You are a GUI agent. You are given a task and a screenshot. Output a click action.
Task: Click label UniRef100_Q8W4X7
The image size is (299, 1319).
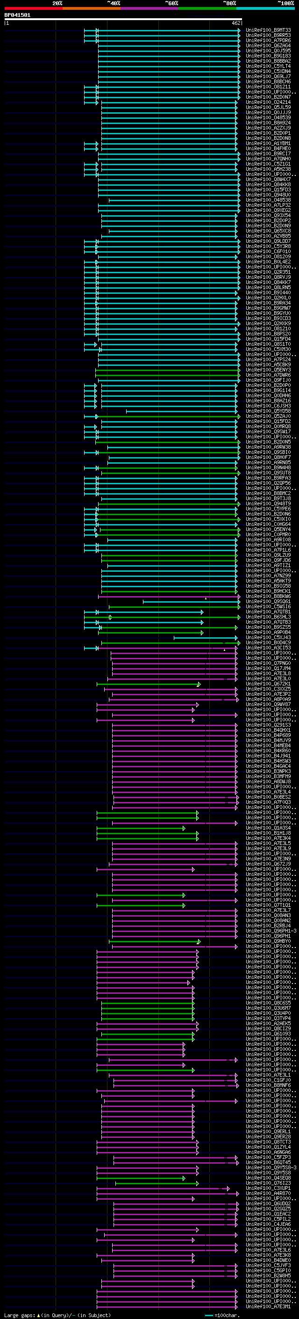tap(268, 179)
